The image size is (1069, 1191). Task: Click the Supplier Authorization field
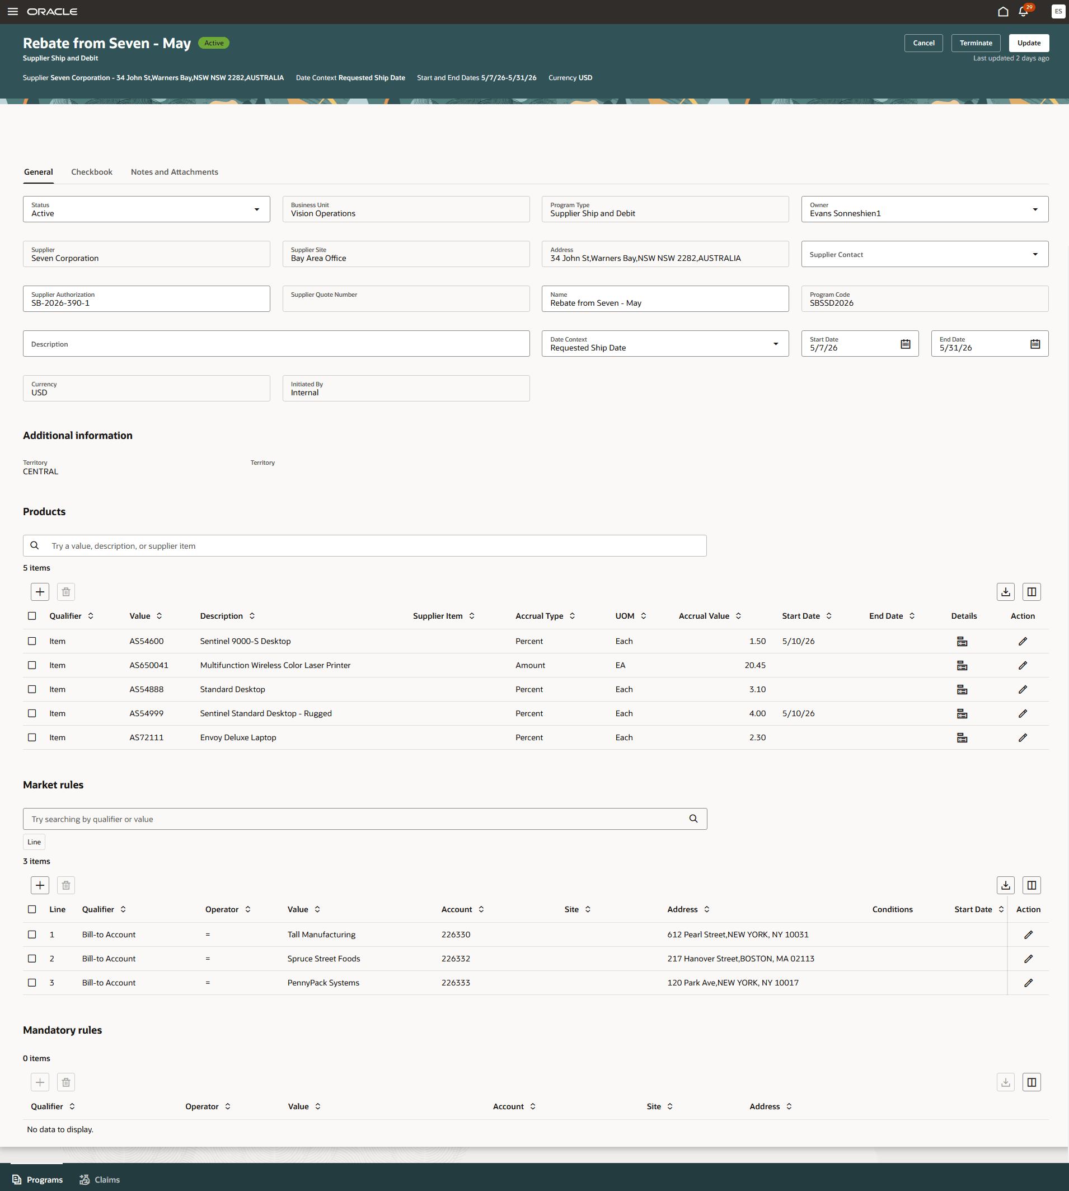146,299
